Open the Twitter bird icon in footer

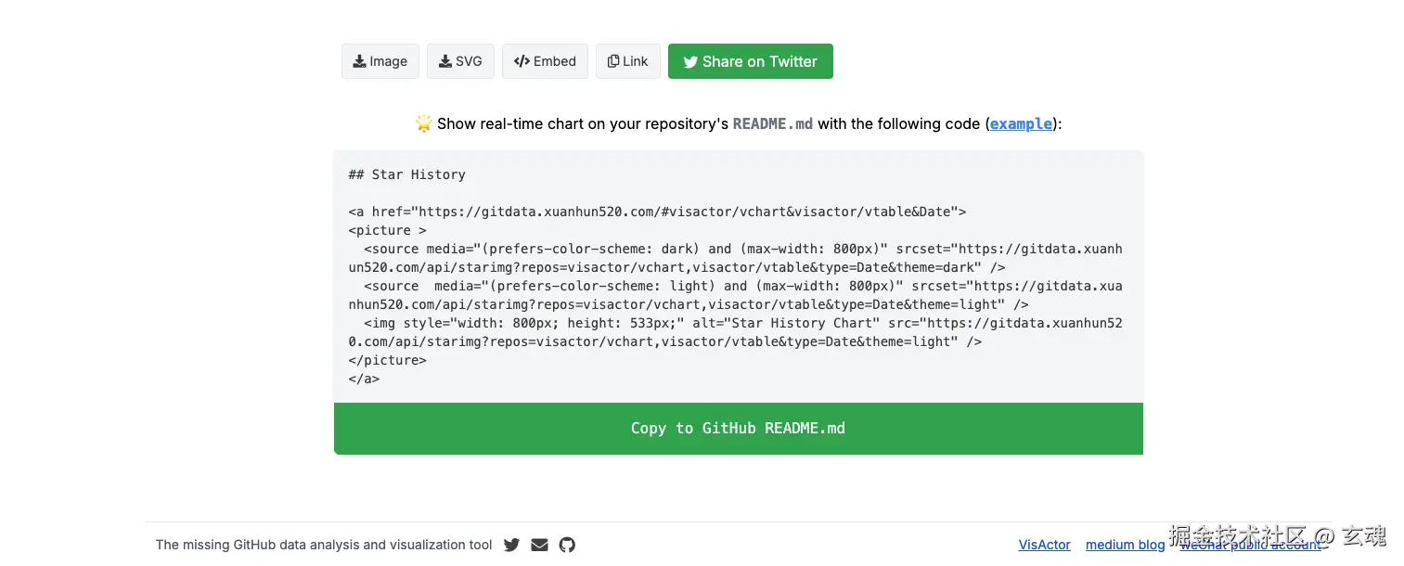click(511, 545)
